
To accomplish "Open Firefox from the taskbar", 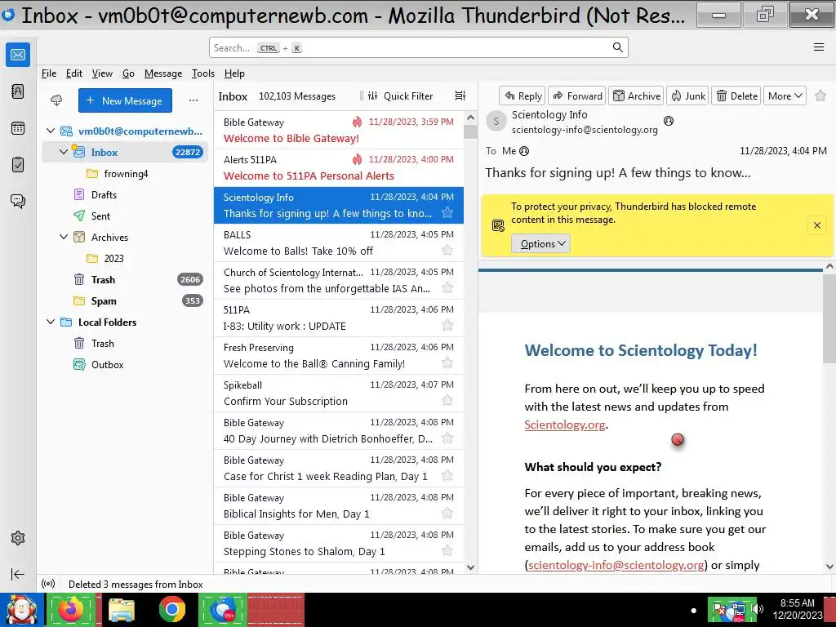I will (x=71, y=610).
